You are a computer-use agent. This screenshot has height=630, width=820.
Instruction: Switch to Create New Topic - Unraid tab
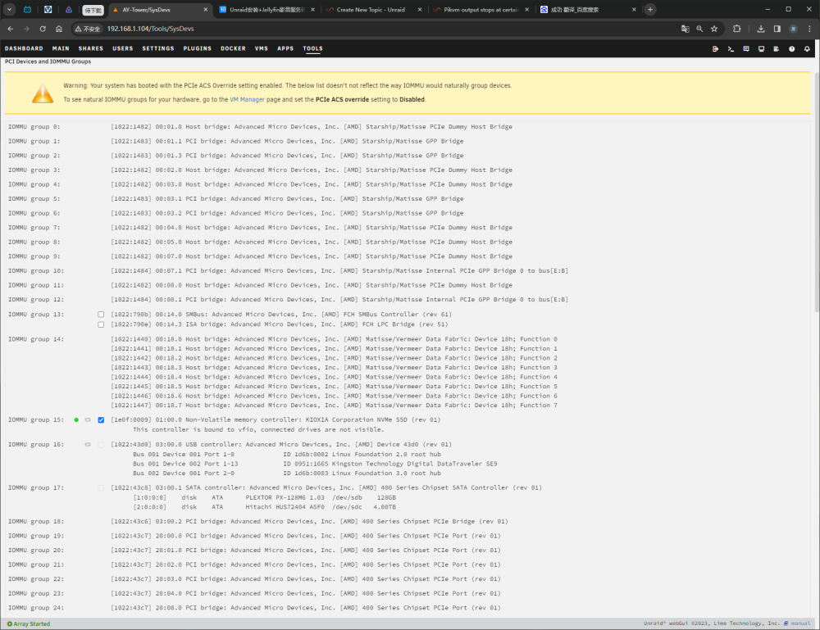point(373,9)
